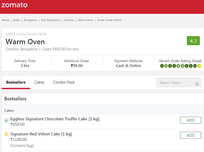Click the Warm Oven restaurant title
Image resolution: width=204 pixels, height=152 pixels.
(25, 42)
